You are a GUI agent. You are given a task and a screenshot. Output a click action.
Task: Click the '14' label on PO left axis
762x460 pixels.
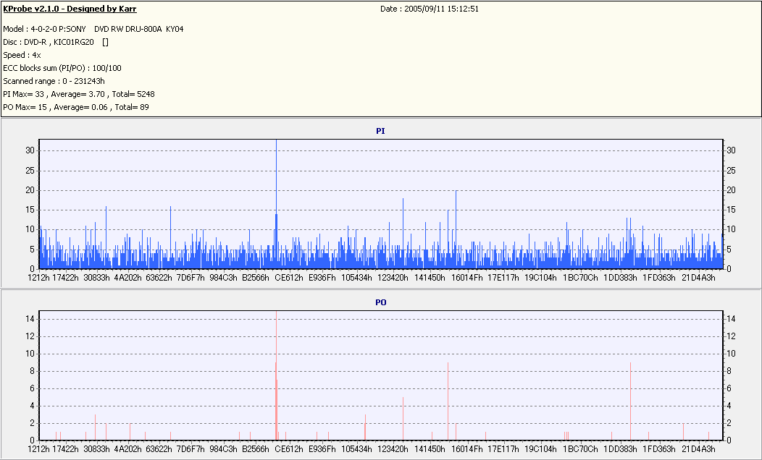(30, 319)
